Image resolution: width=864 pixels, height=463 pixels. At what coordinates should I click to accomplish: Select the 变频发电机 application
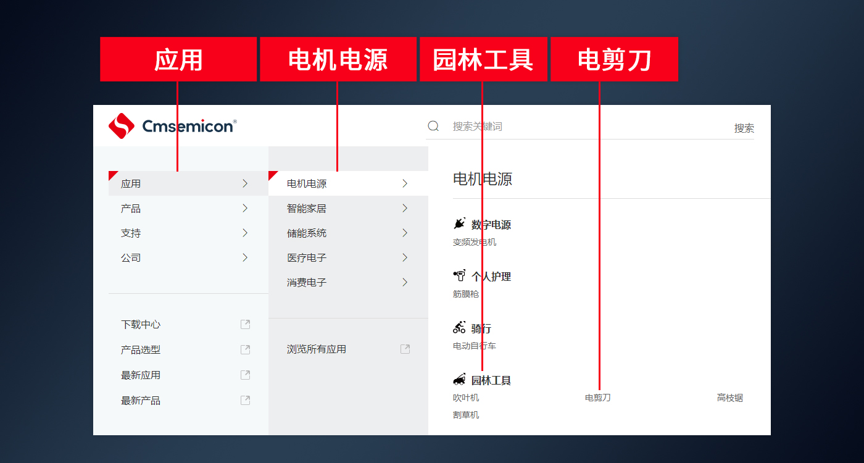(475, 242)
